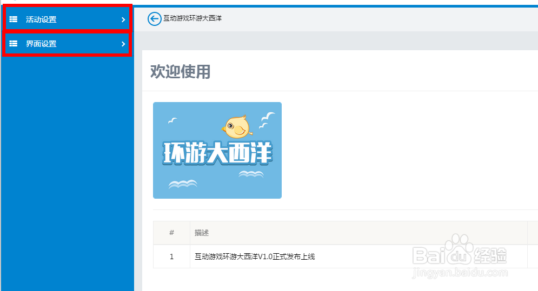Click the 互动游戏环游大西洋 breadcrumb title
The width and height of the screenshot is (538, 291).
tap(192, 18)
